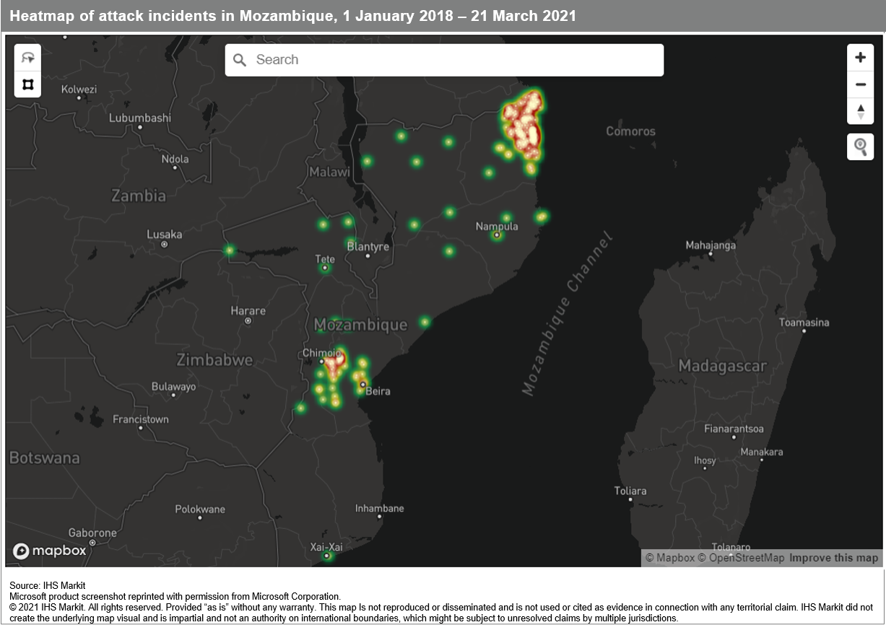The image size is (886, 643).
Task: Click the magnifier icon in search bar
Action: pyautogui.click(x=240, y=60)
